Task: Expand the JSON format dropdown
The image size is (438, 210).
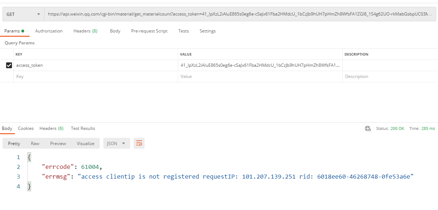Action: (116, 143)
